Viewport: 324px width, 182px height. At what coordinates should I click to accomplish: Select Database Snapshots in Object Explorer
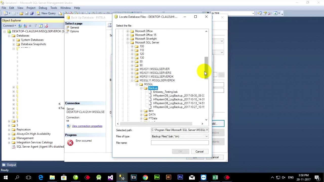(x=33, y=44)
